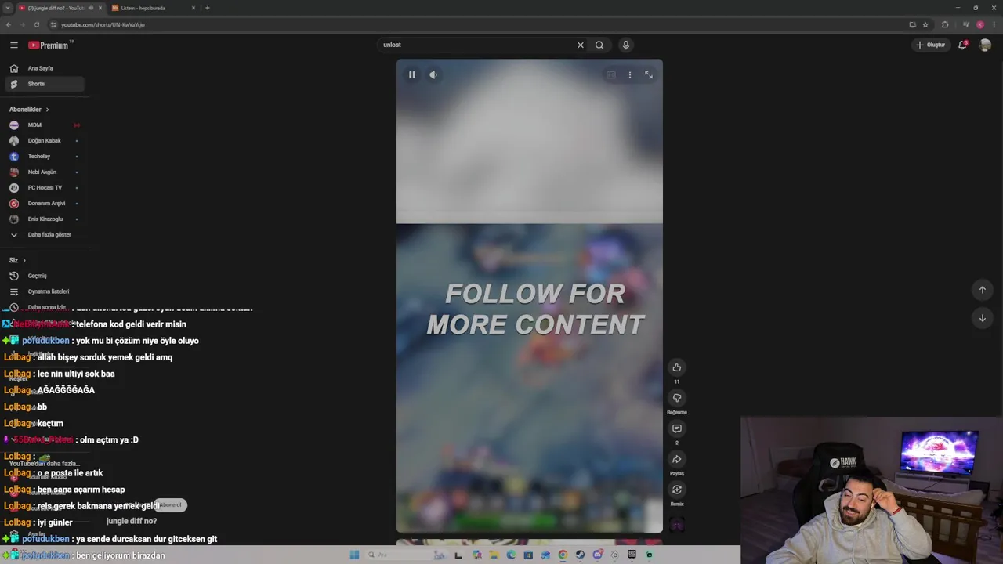Mute the Shorts video volume
The height and width of the screenshot is (564, 1003).
pos(433,74)
